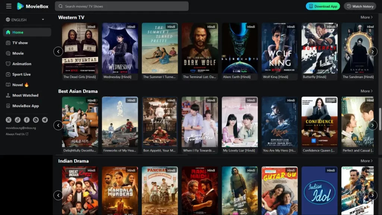Screen dimensions: 382x215
Task: Open Sport Live section
Action: [x=27, y=74]
